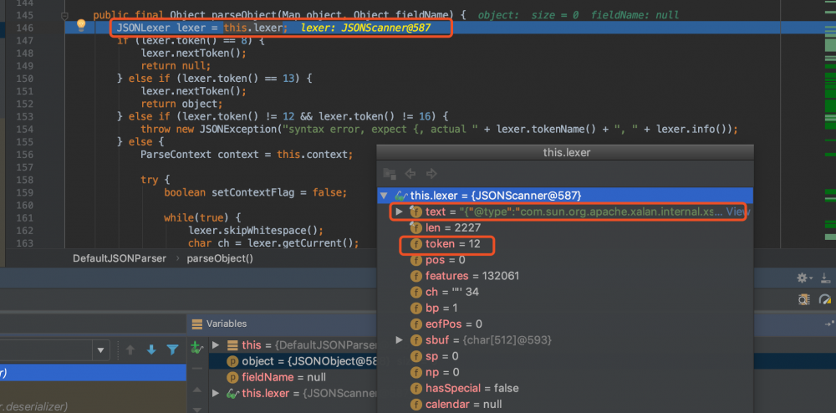Click the fold marker on line 145

65,15
